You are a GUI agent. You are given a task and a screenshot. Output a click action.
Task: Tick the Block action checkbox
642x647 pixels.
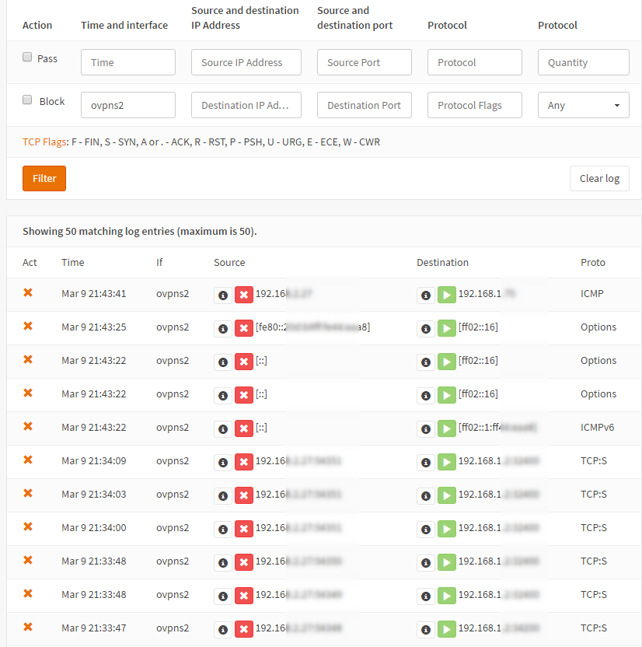[27, 100]
